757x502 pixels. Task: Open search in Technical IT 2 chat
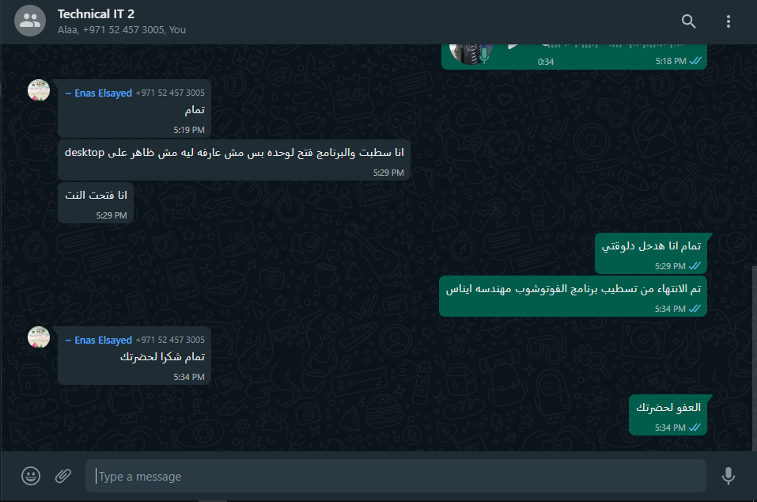tap(688, 21)
